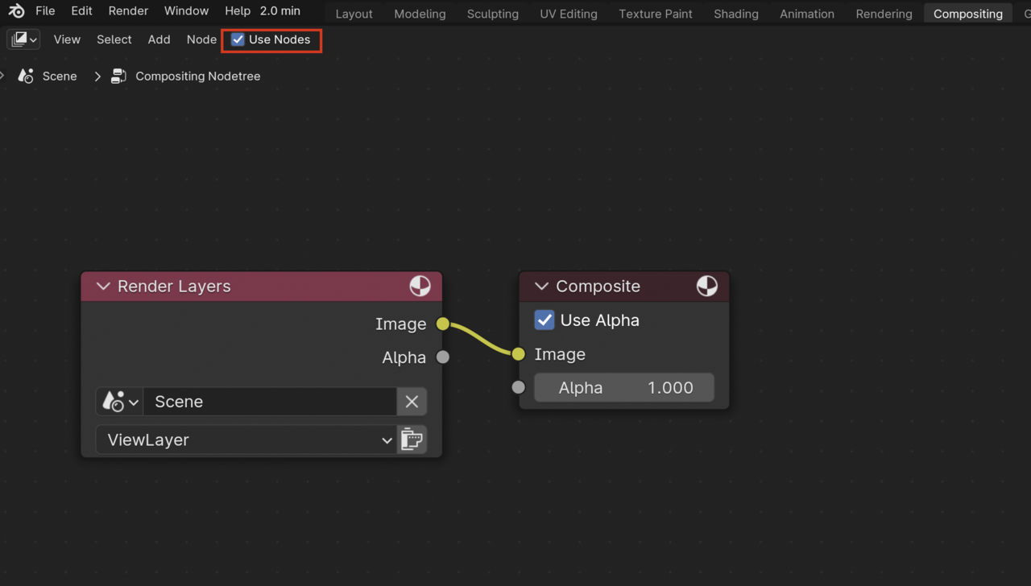This screenshot has width=1031, height=586.
Task: Click the scene browse icon on Render Layers node
Action: point(119,401)
